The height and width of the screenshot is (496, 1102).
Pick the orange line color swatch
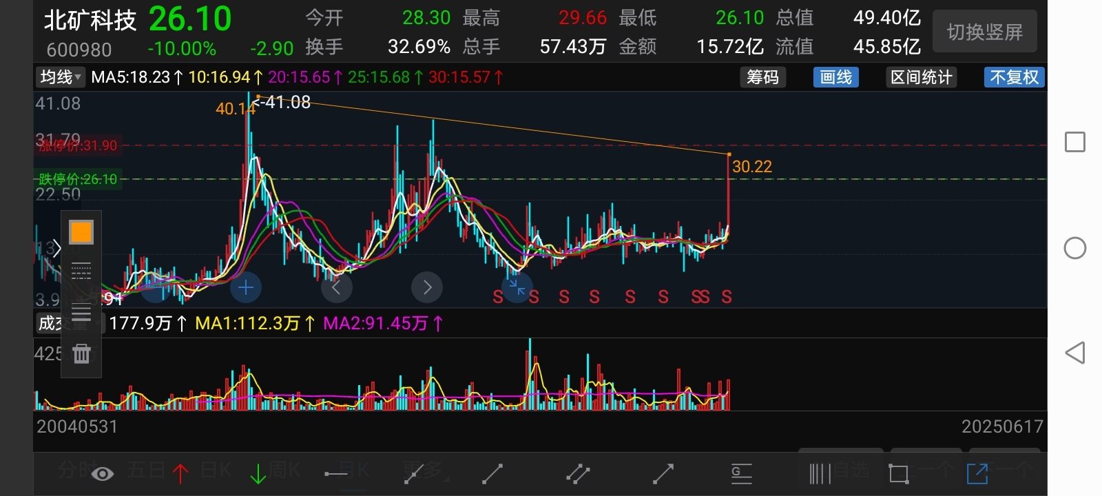point(81,232)
